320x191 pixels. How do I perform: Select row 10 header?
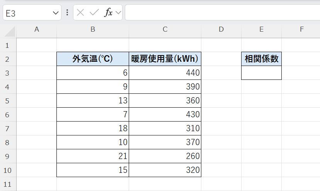(8, 170)
